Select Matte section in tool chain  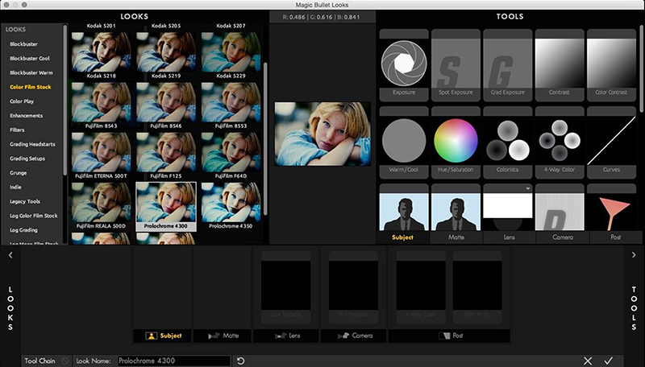pos(223,336)
